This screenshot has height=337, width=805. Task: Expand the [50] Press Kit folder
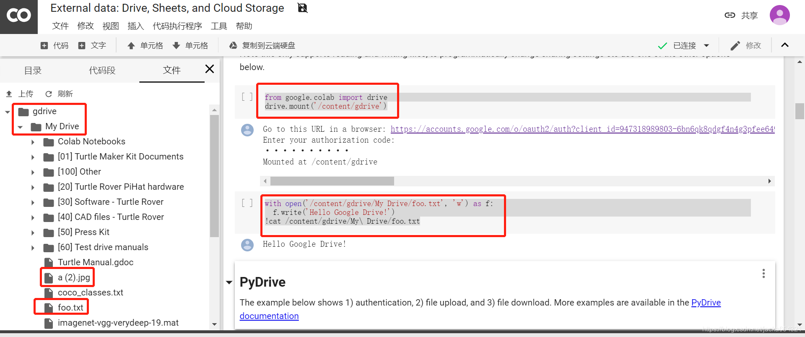[33, 233]
